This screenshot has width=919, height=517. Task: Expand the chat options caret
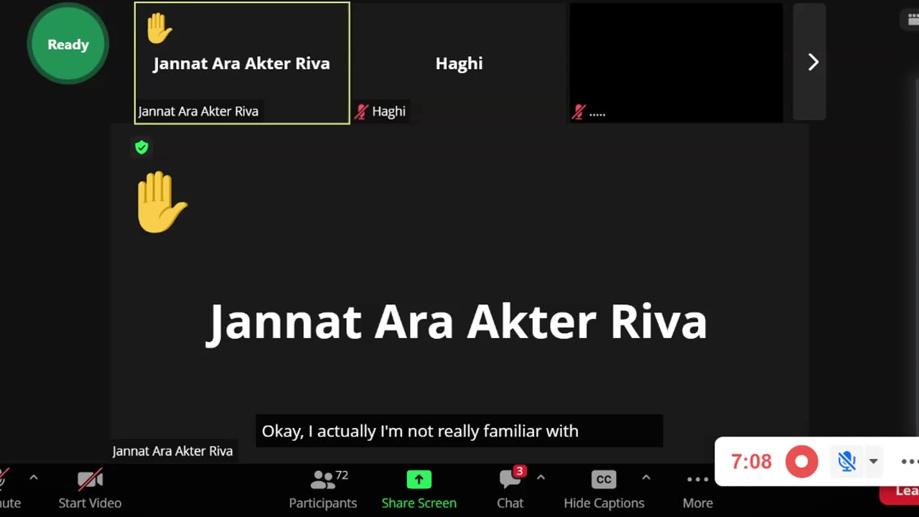click(x=541, y=478)
